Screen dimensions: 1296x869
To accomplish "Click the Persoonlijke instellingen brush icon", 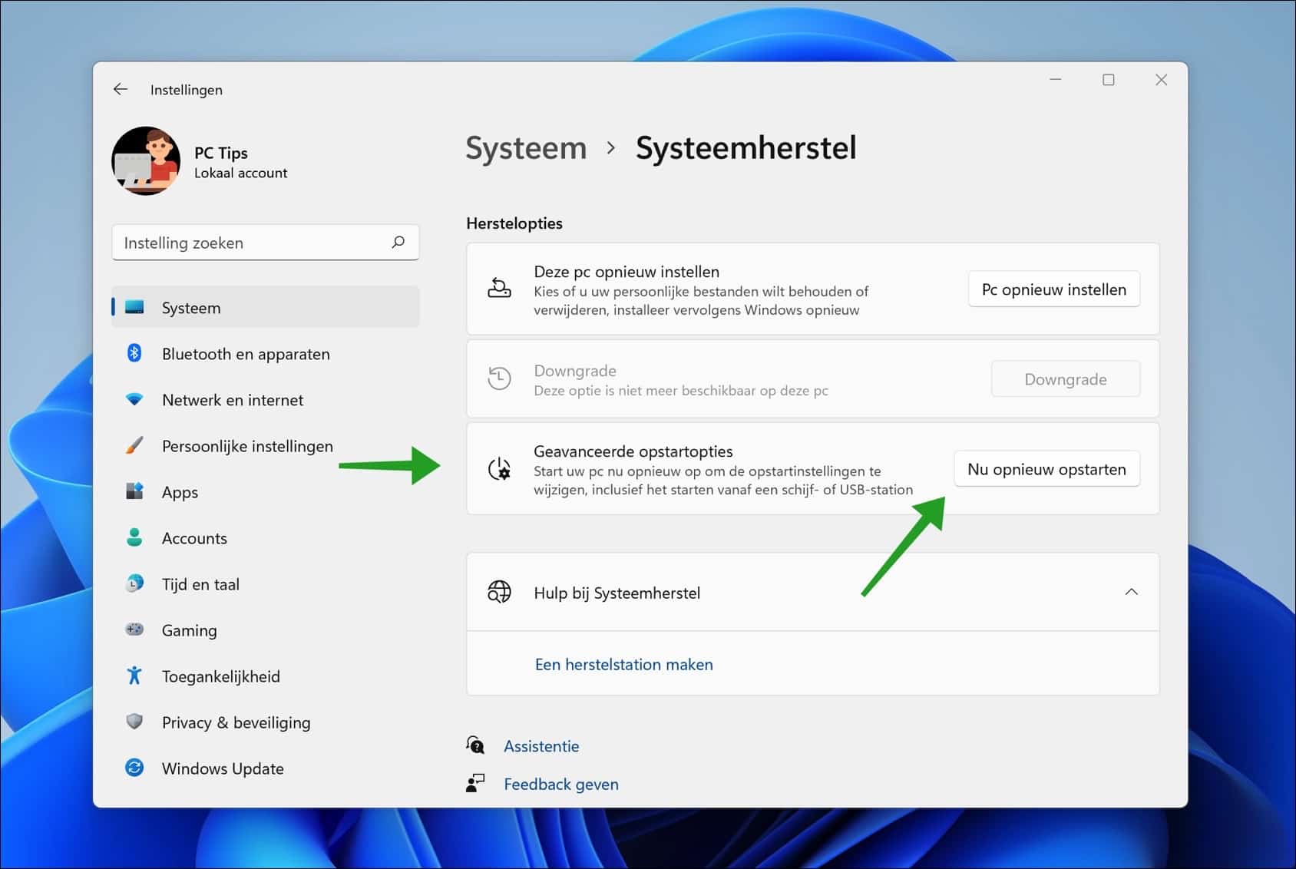I will 136,445.
